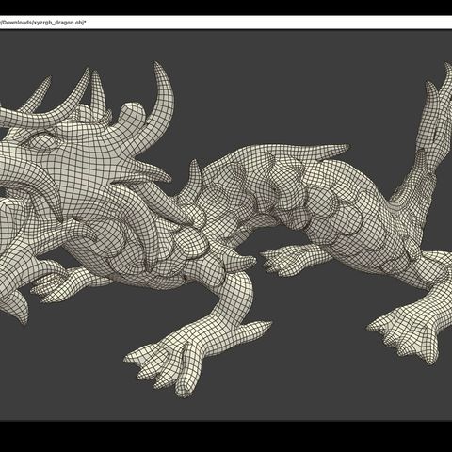The width and height of the screenshot is (452, 452).
Task: Select the dragon's eye on the mesh
Action: pyautogui.click(x=43, y=140)
